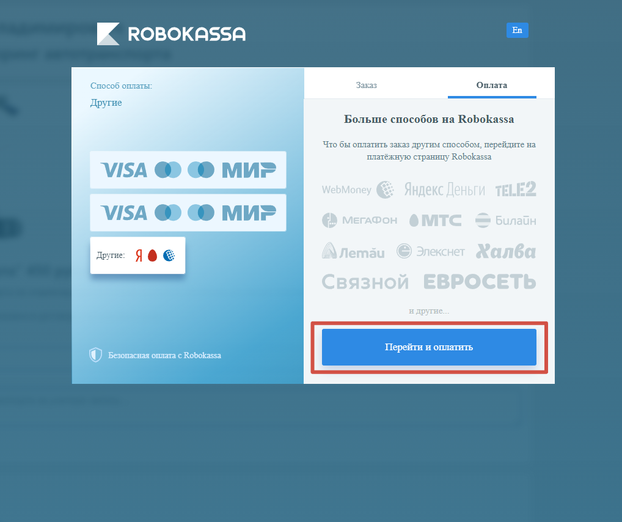The image size is (622, 522).
Task: Click the МТС logo
Action: pyautogui.click(x=435, y=220)
